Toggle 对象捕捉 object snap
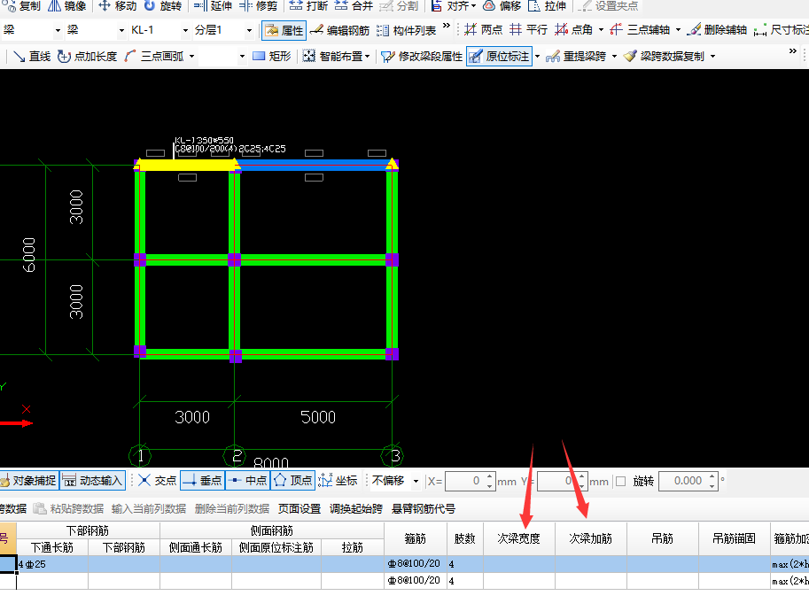809x611 pixels. [x=29, y=481]
